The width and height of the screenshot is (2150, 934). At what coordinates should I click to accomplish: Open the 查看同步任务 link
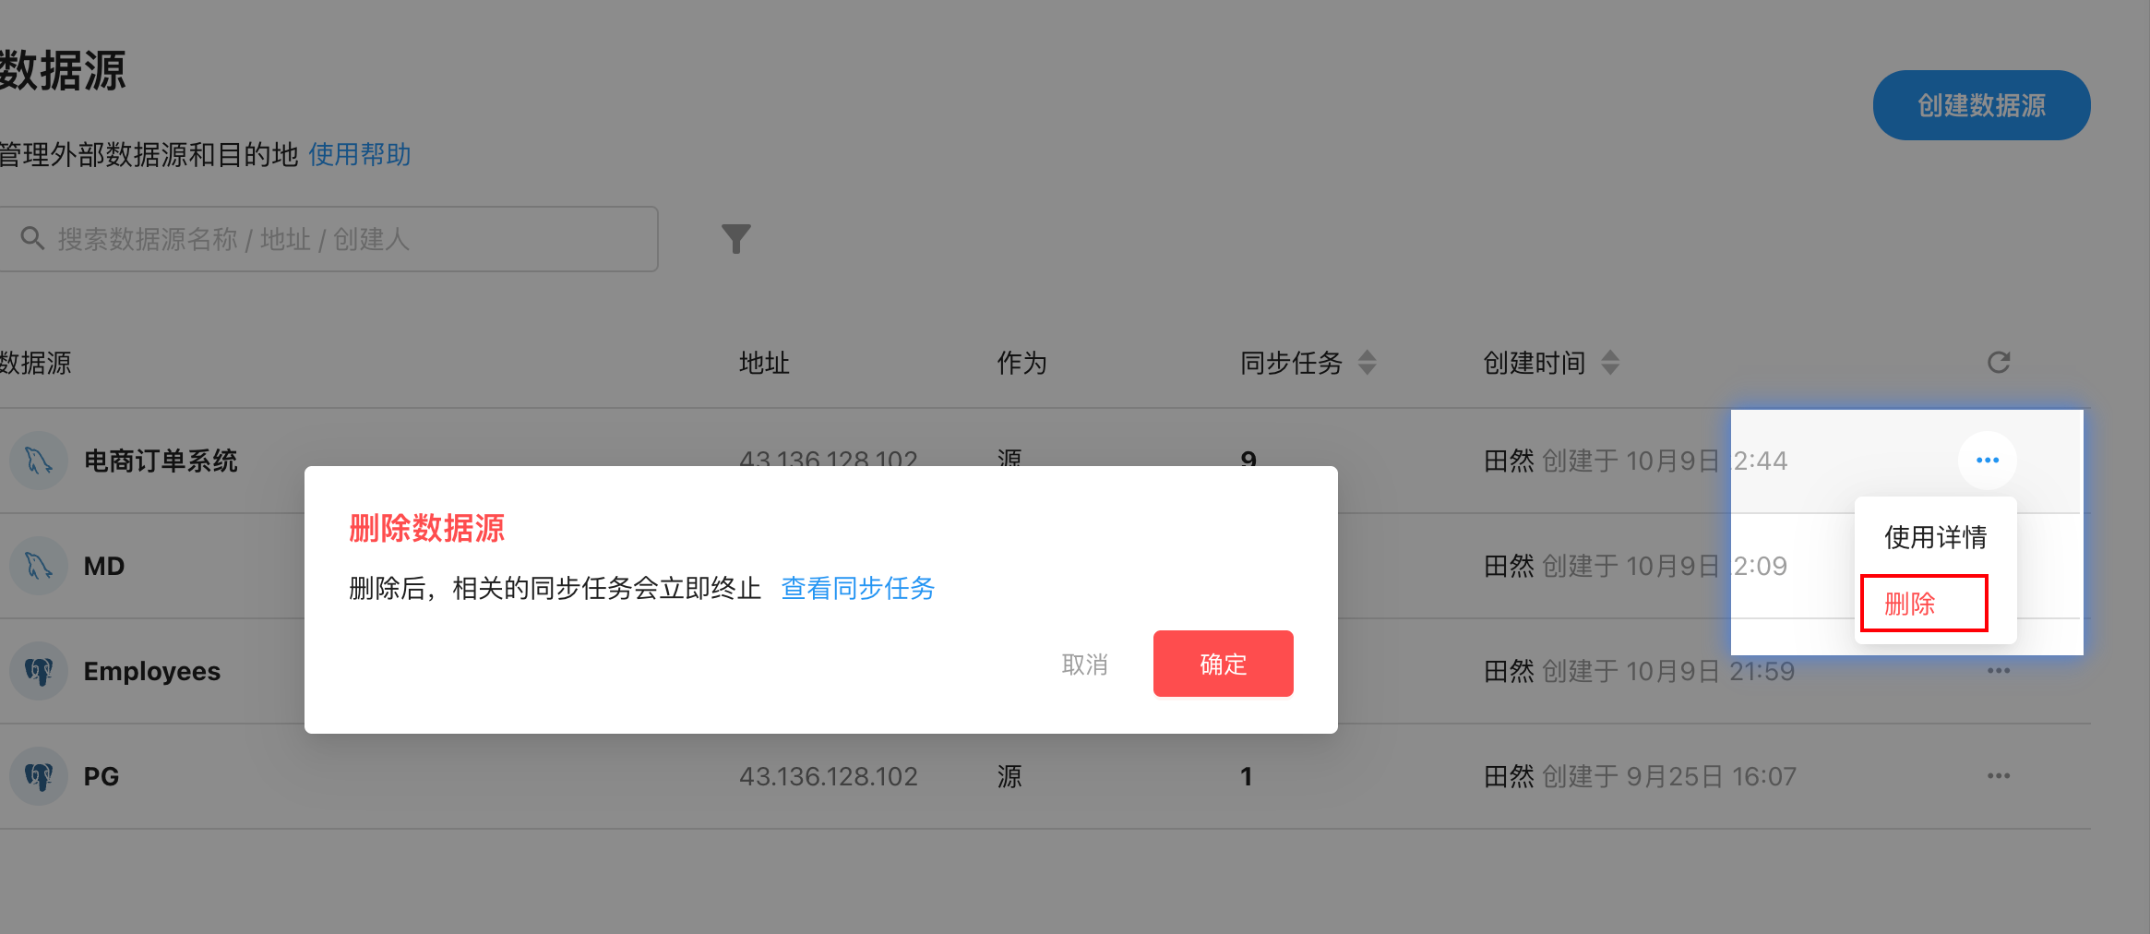point(857,588)
